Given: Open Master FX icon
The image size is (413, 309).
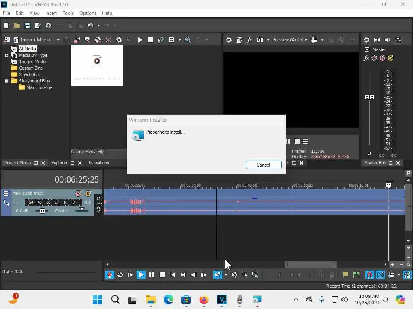Looking at the screenshot, I should [x=366, y=58].
